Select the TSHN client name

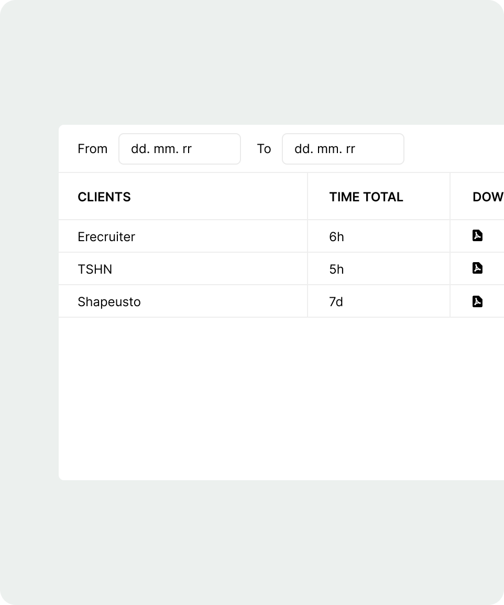point(95,269)
